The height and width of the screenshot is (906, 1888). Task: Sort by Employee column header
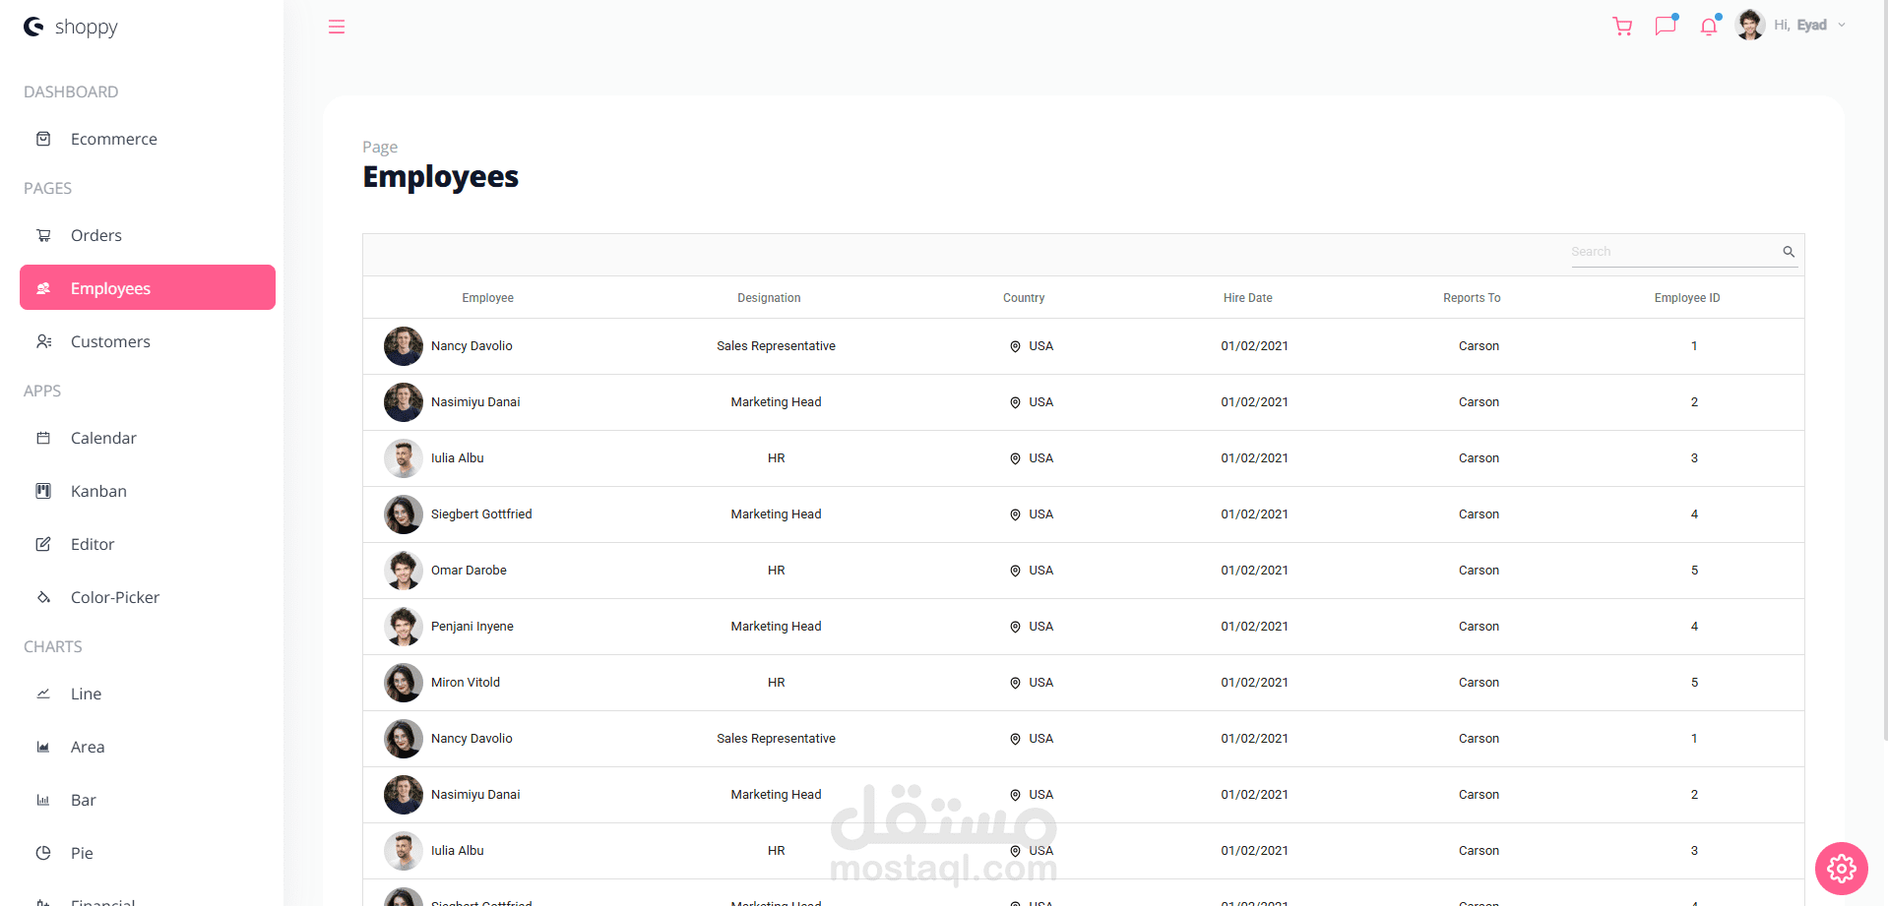click(487, 298)
